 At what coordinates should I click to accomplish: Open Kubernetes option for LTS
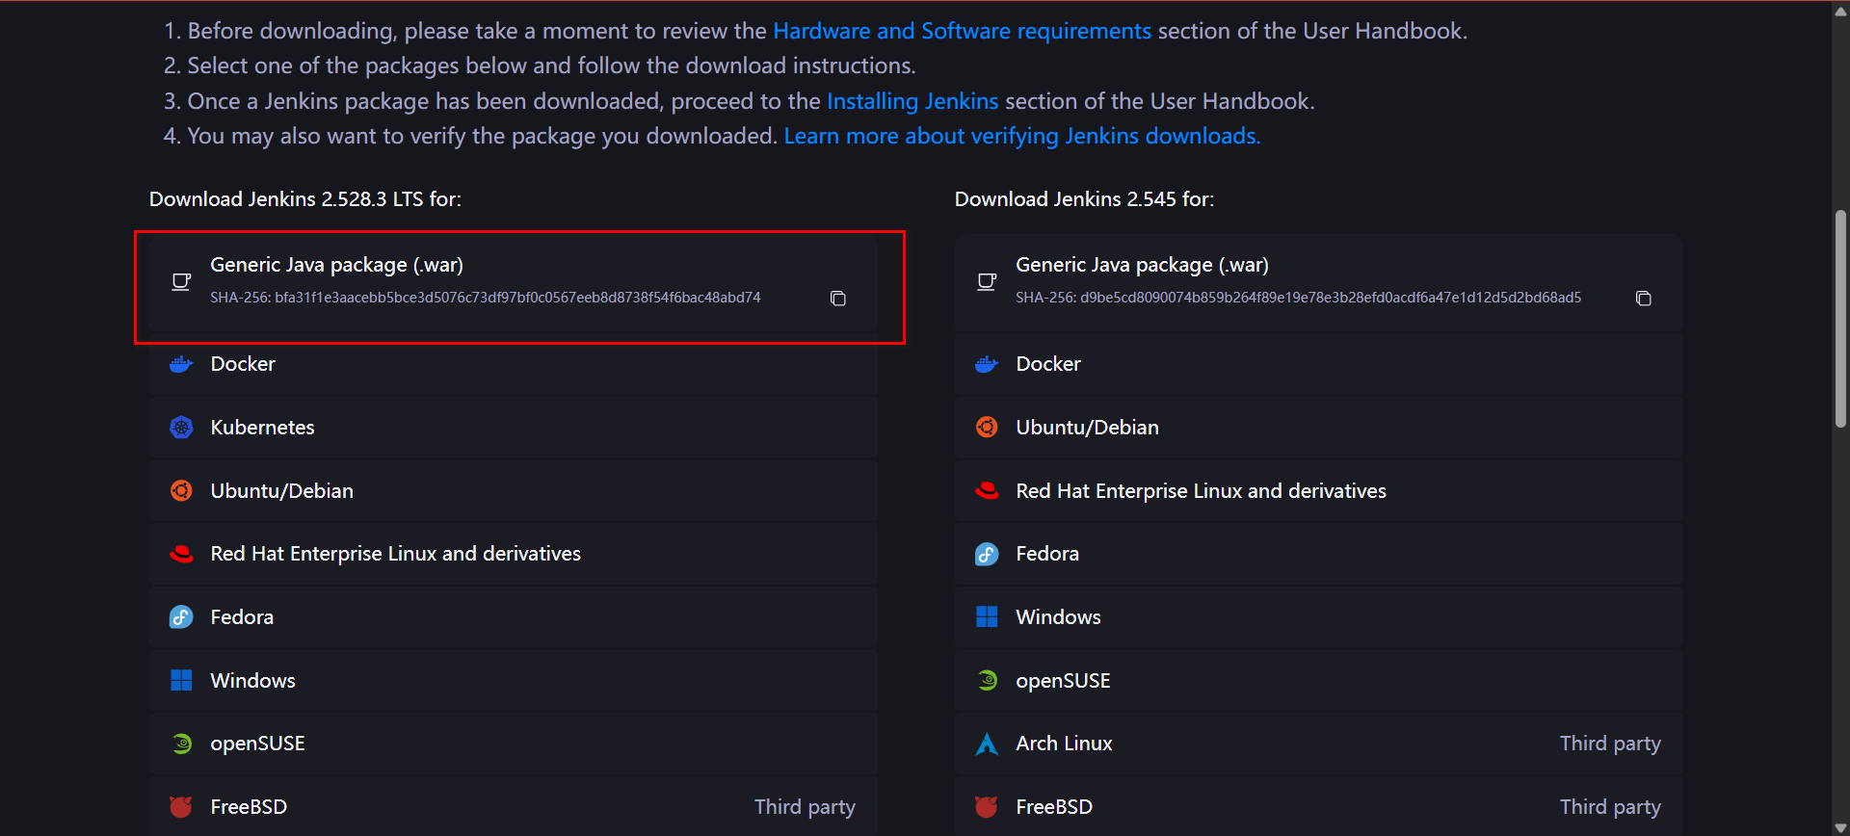(x=514, y=428)
